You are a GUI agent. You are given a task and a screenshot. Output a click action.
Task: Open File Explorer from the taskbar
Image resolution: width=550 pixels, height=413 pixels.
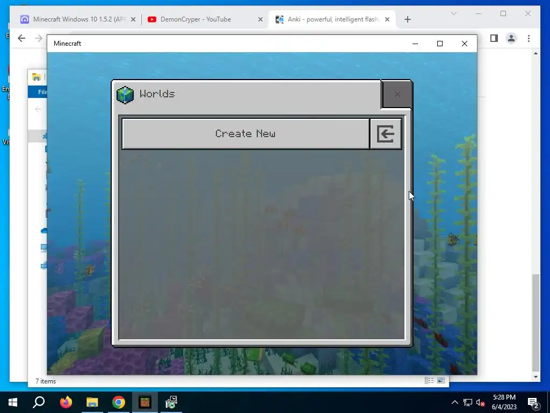(x=92, y=402)
